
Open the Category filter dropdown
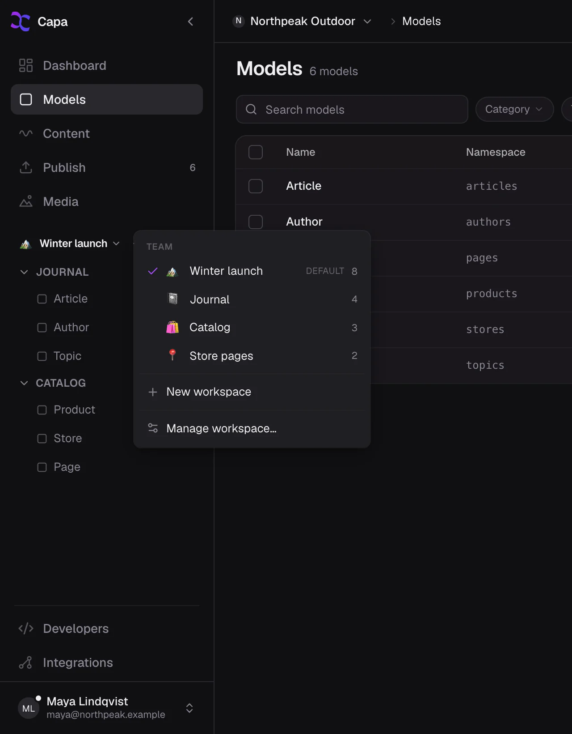point(514,109)
